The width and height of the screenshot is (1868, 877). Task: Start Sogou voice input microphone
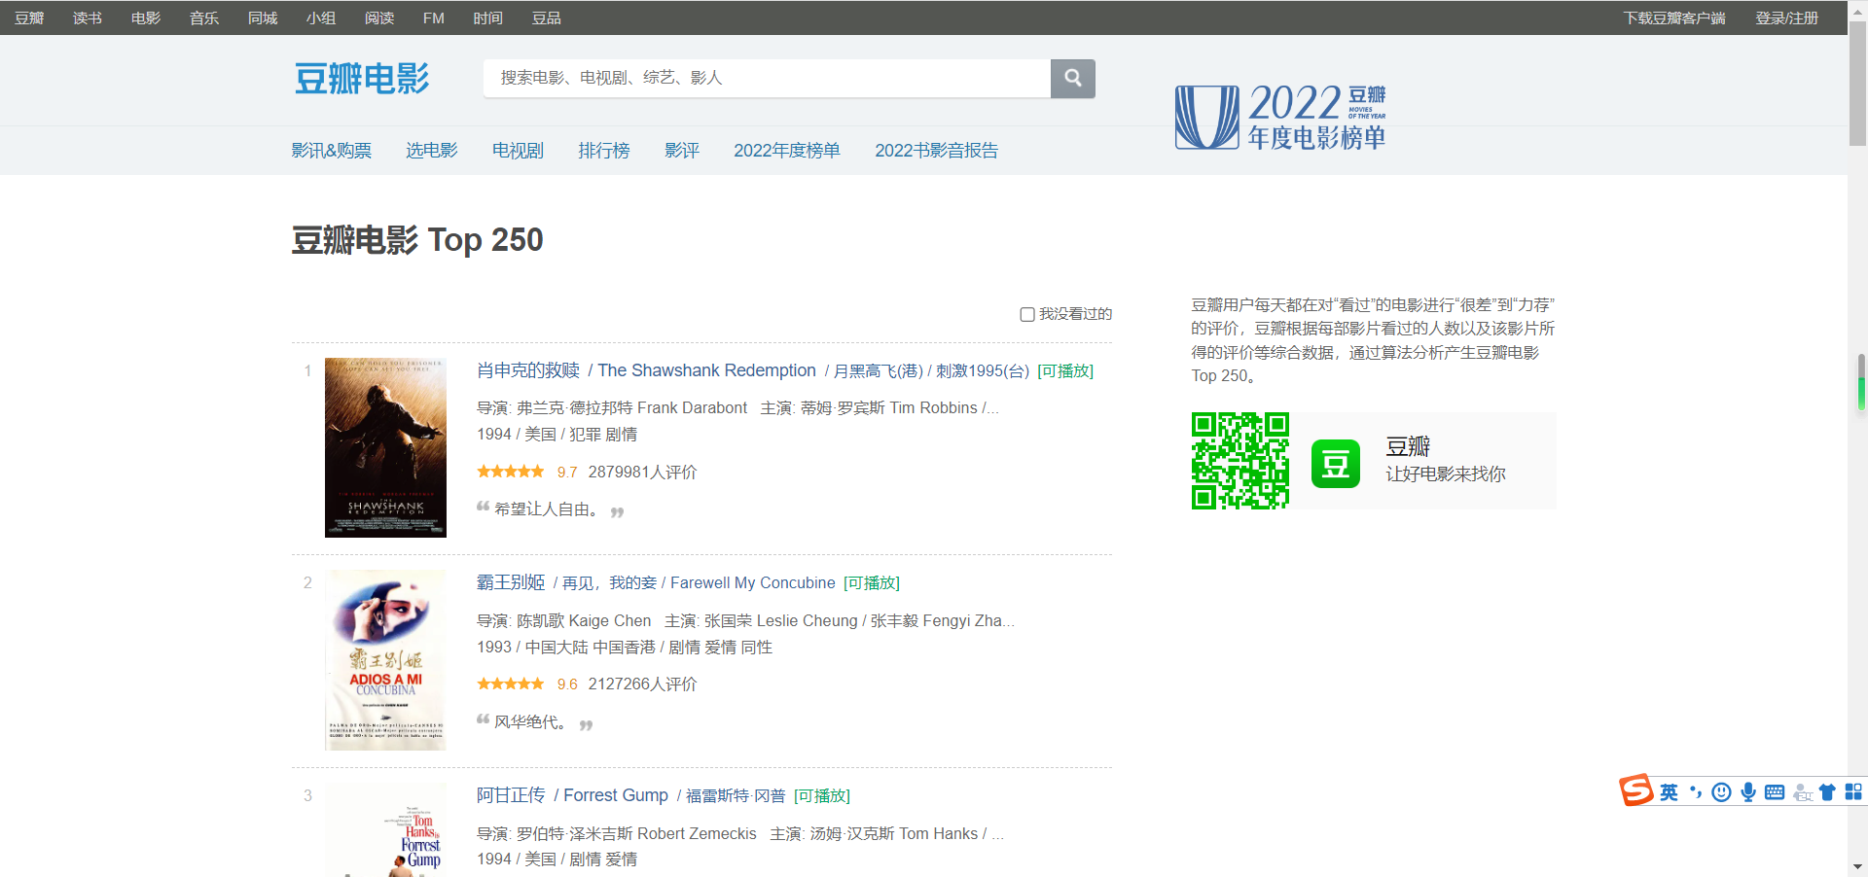click(1748, 792)
